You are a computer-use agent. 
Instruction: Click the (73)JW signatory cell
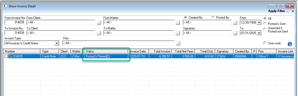pyautogui.click(x=225, y=56)
